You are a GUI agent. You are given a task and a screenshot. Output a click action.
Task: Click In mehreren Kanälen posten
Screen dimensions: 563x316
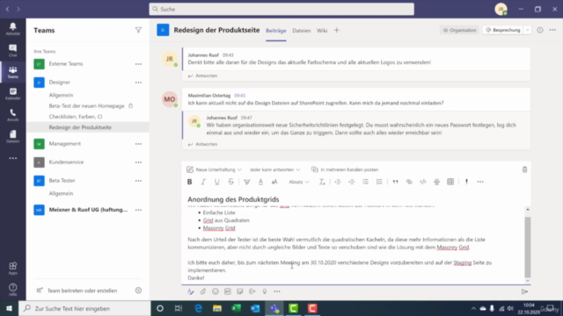345,169
